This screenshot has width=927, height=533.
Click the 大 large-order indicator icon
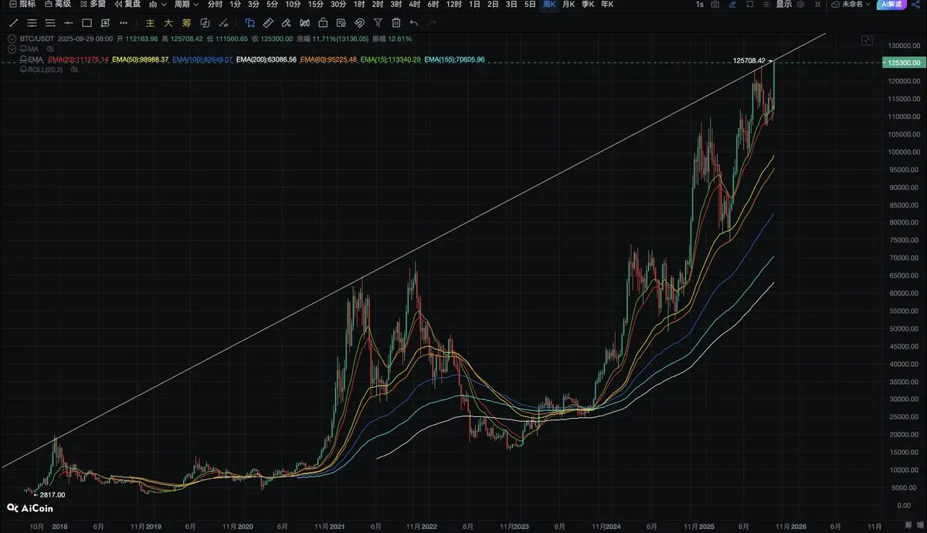coord(168,23)
